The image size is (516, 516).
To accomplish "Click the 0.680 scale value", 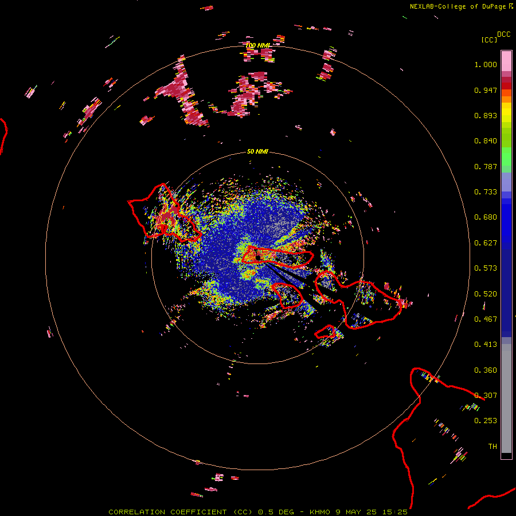I will pyautogui.click(x=486, y=217).
